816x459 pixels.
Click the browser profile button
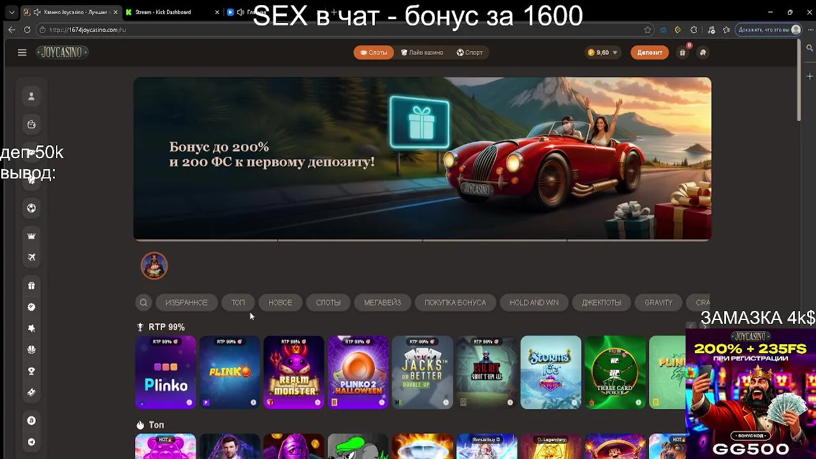[x=769, y=30]
